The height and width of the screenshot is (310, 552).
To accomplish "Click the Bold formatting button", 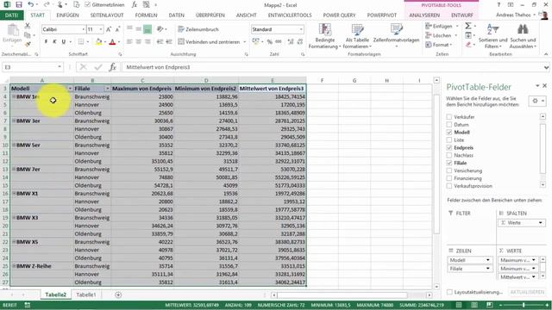I will click(x=46, y=42).
